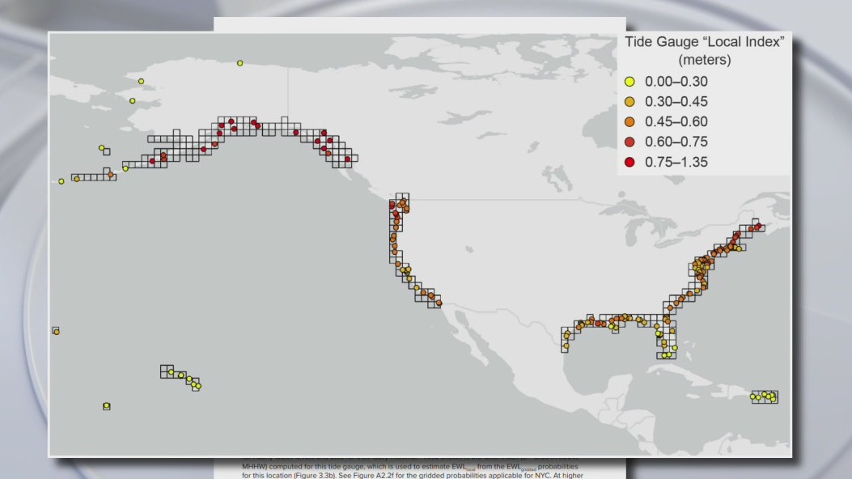Click the red 0.75–1.35 legend dot
The height and width of the screenshot is (479, 852).
629,163
